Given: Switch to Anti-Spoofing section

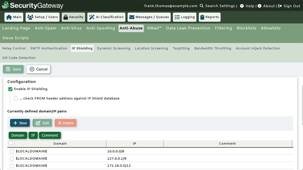Looking at the screenshot, I should (101, 28).
